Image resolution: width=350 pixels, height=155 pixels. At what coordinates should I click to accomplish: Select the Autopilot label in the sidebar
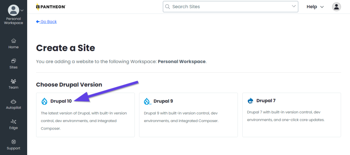[x=13, y=108]
